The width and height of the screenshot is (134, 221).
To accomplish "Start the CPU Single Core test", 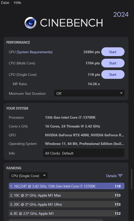I will point(113,75).
